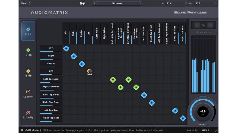Image resolution: width=237 pixels, height=133 pixels.
Task: Click the info icon in status bar
Action: [x=22, y=130]
